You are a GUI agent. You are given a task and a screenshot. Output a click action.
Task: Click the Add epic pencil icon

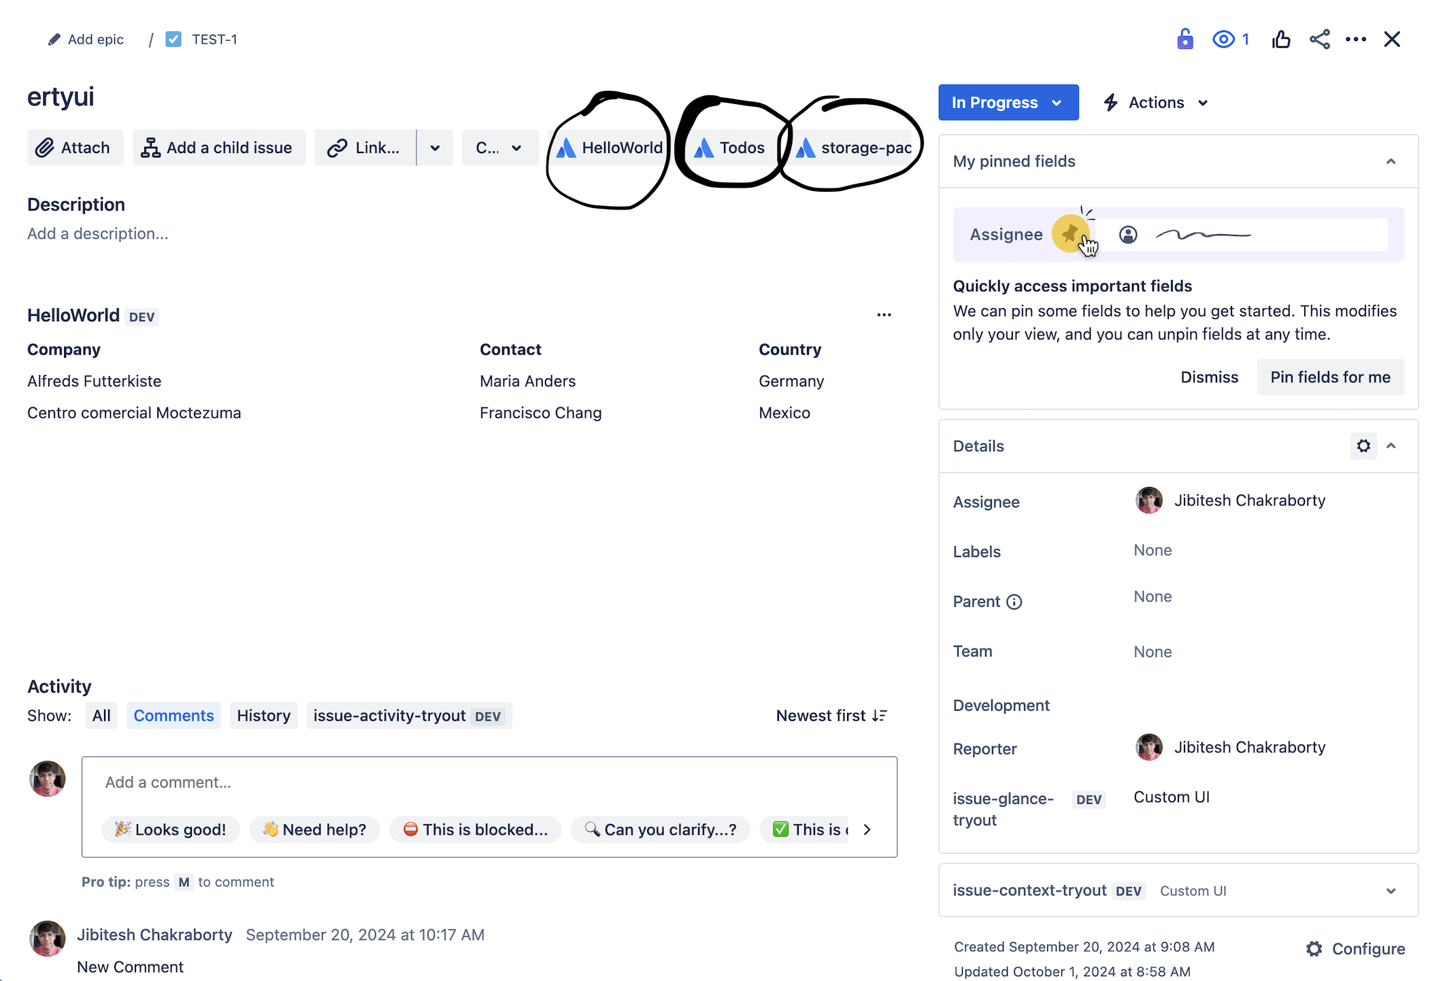[x=54, y=39]
